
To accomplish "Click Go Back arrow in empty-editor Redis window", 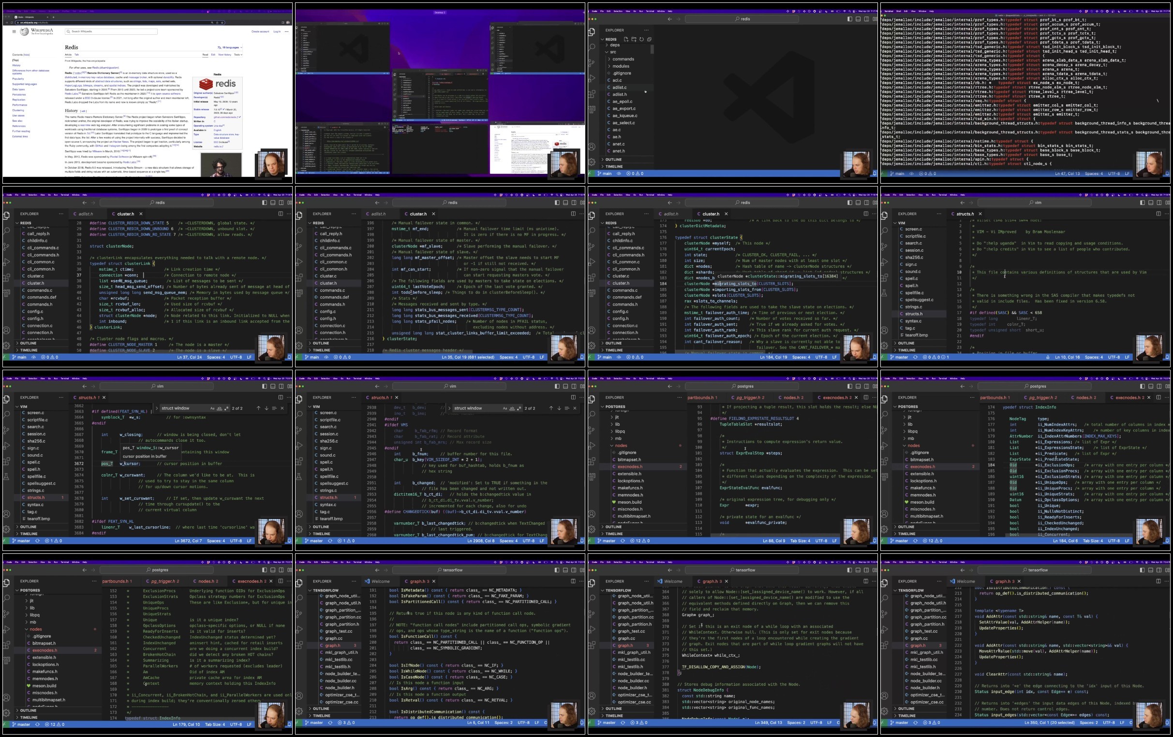I will [670, 19].
